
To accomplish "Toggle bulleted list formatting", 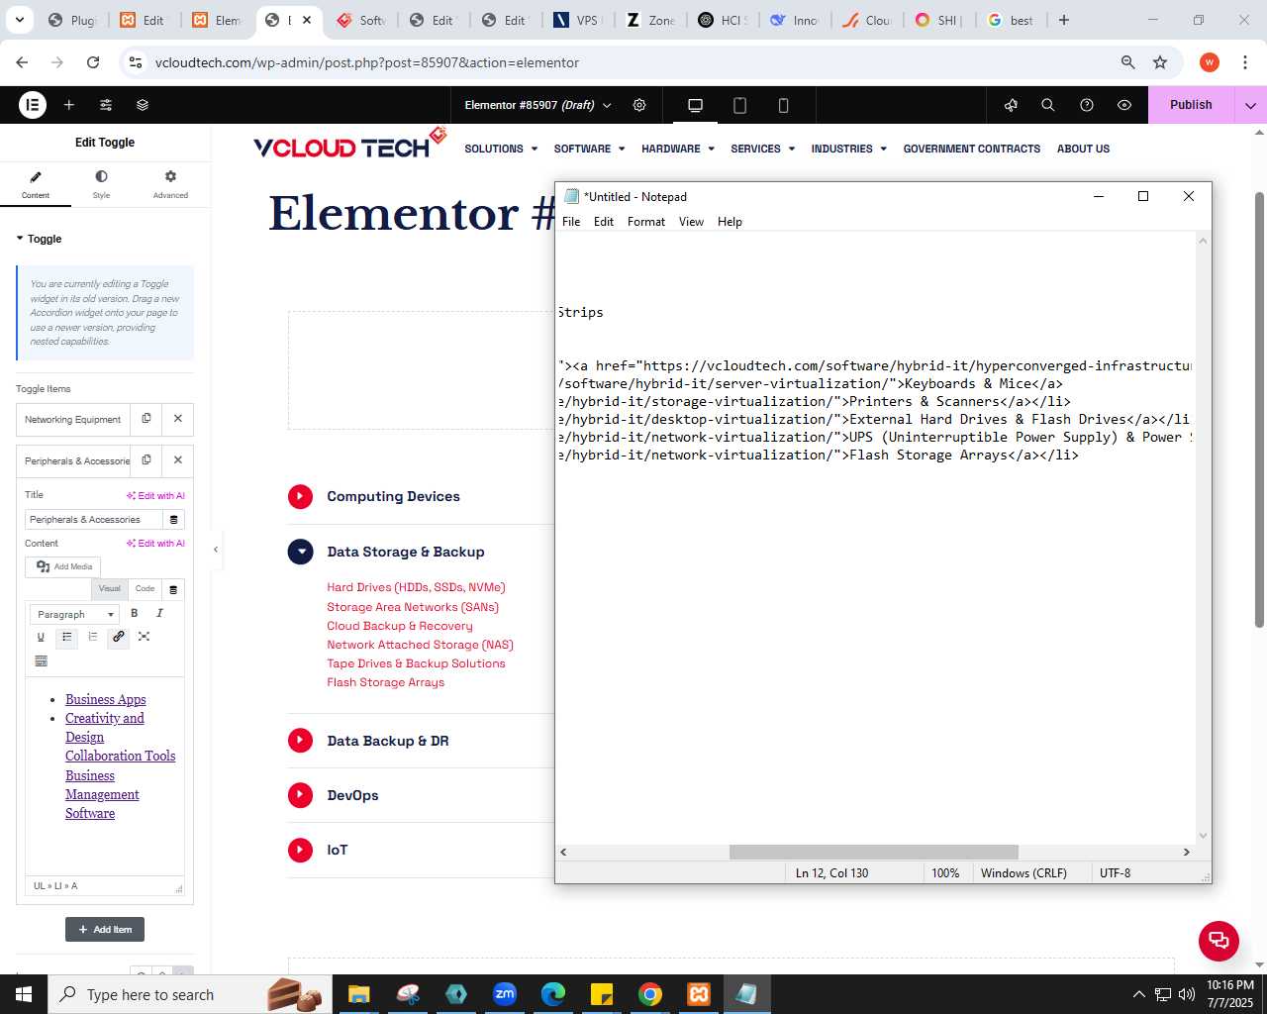I will [66, 637].
